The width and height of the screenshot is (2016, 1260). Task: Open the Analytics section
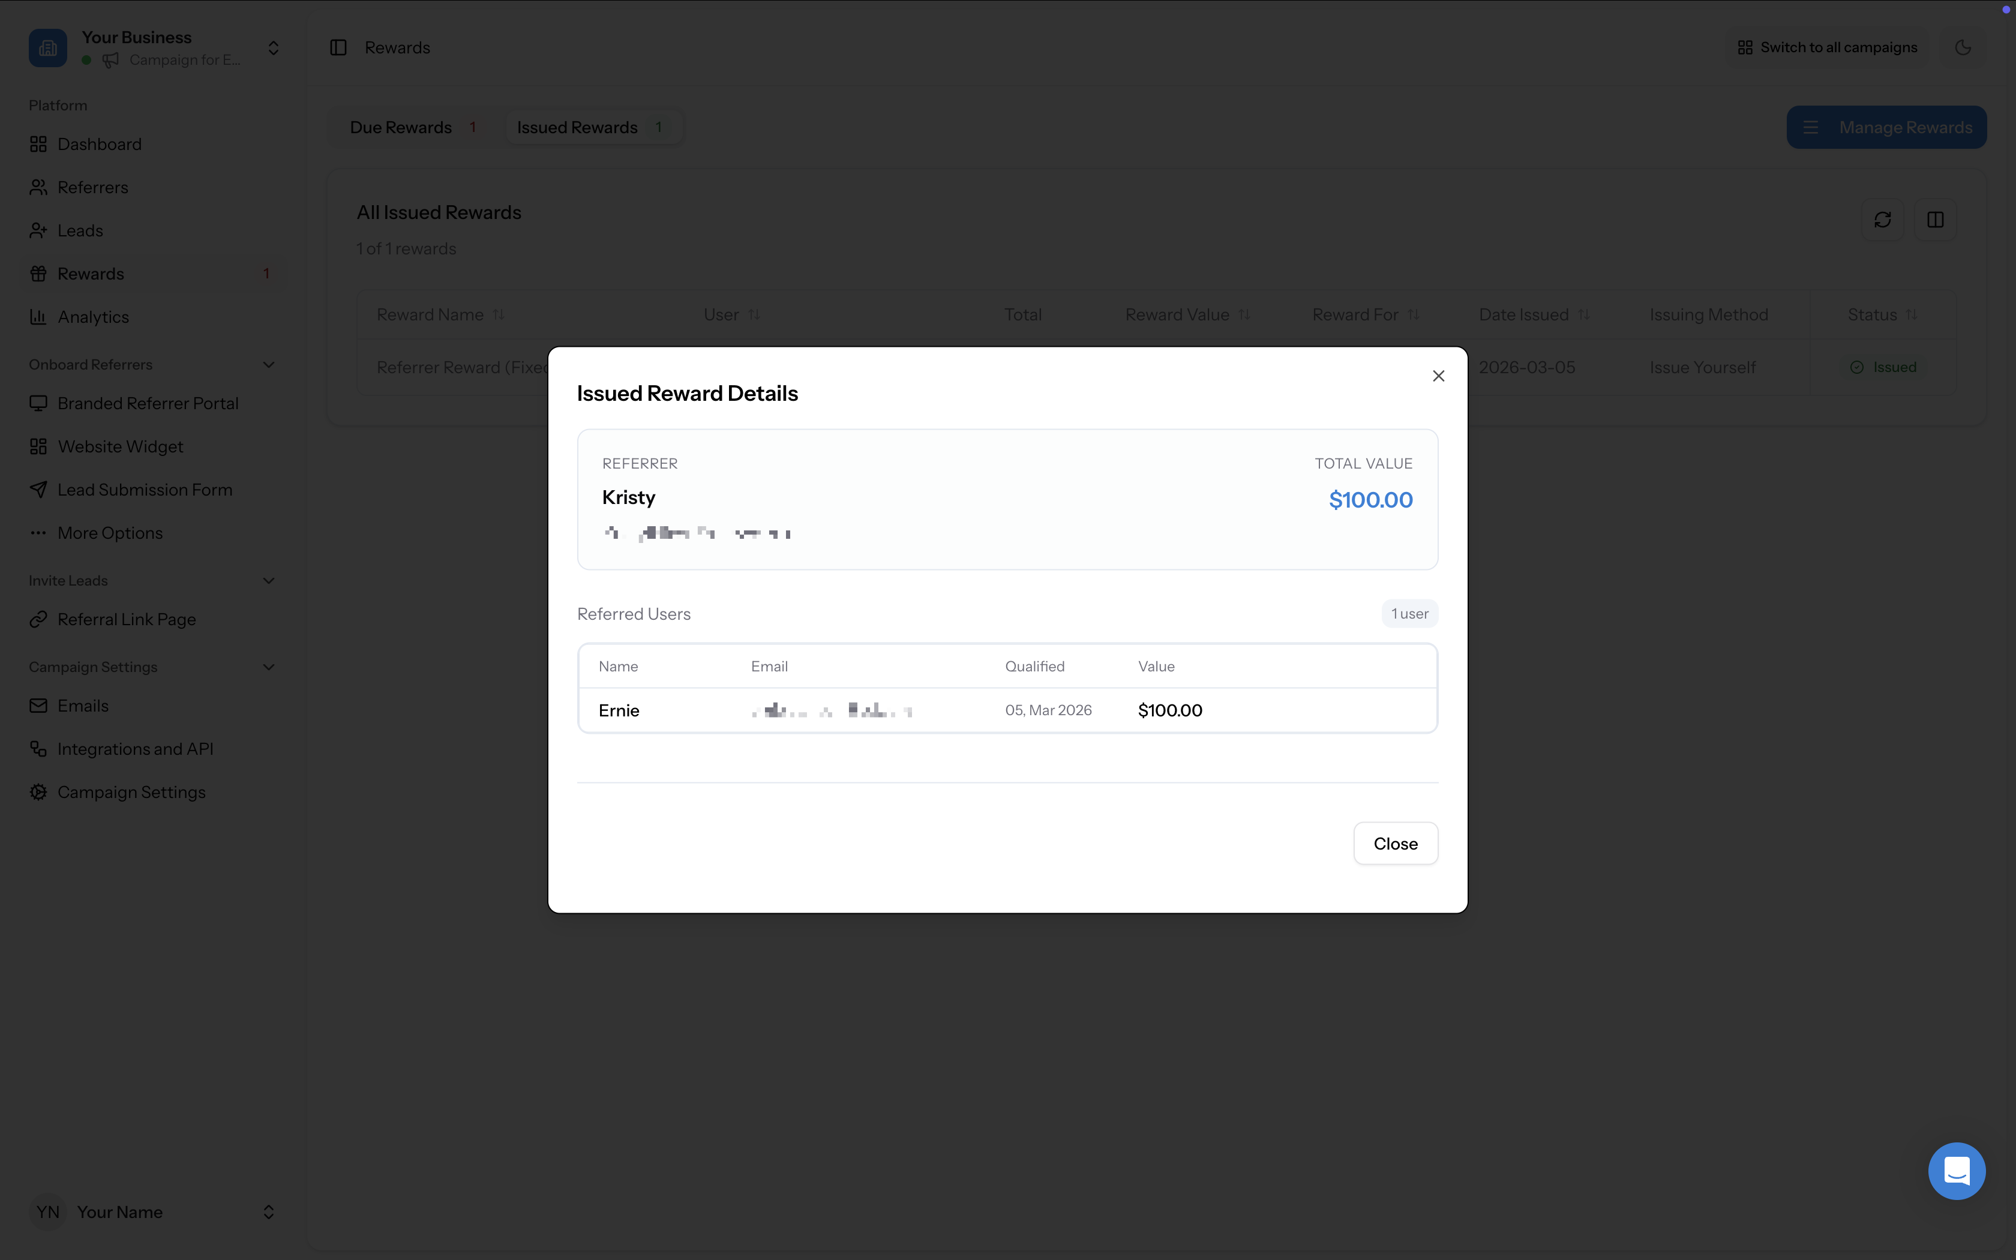click(95, 317)
